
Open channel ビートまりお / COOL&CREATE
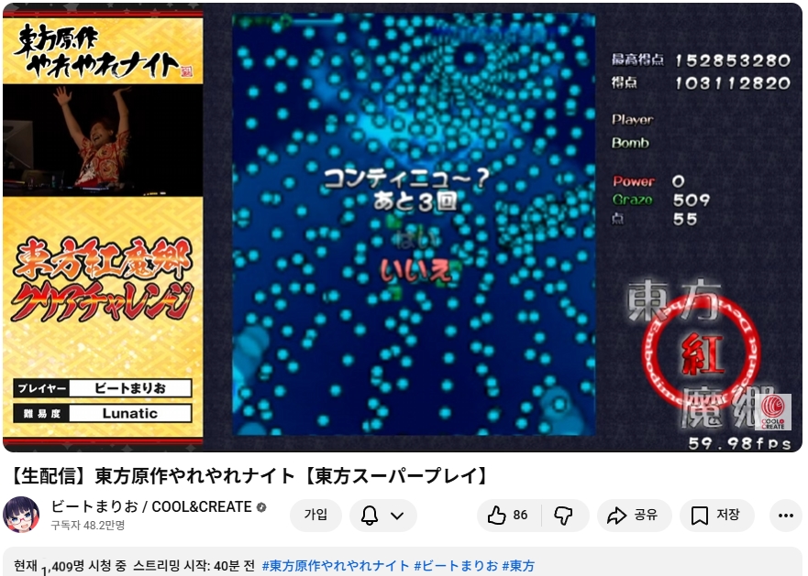tap(151, 507)
